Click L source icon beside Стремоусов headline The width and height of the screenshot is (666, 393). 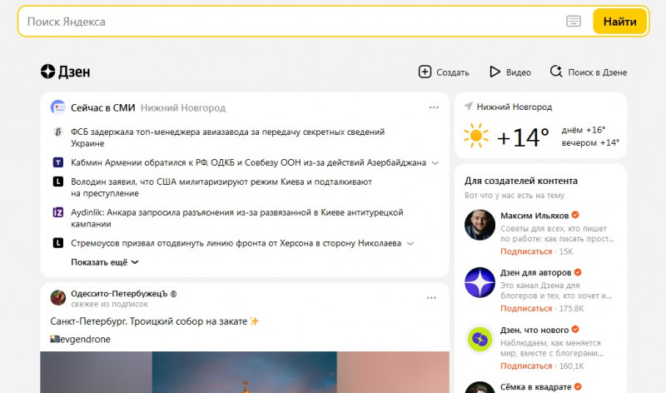[x=57, y=243]
